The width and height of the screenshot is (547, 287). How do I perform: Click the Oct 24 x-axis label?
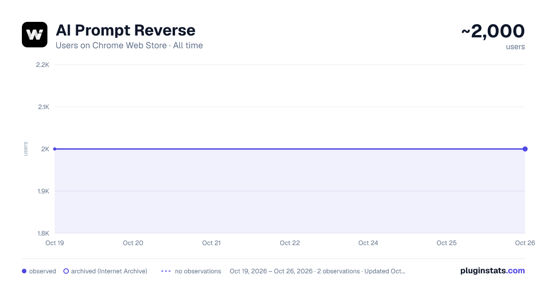(x=368, y=243)
